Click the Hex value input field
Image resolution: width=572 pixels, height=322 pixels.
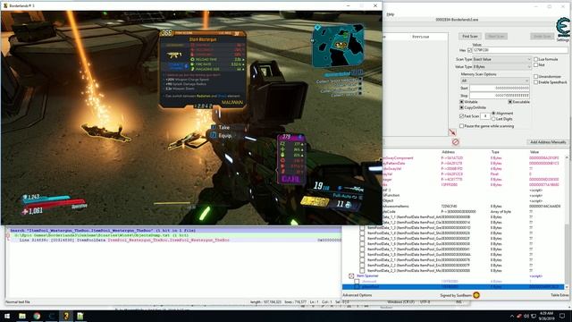(520, 50)
